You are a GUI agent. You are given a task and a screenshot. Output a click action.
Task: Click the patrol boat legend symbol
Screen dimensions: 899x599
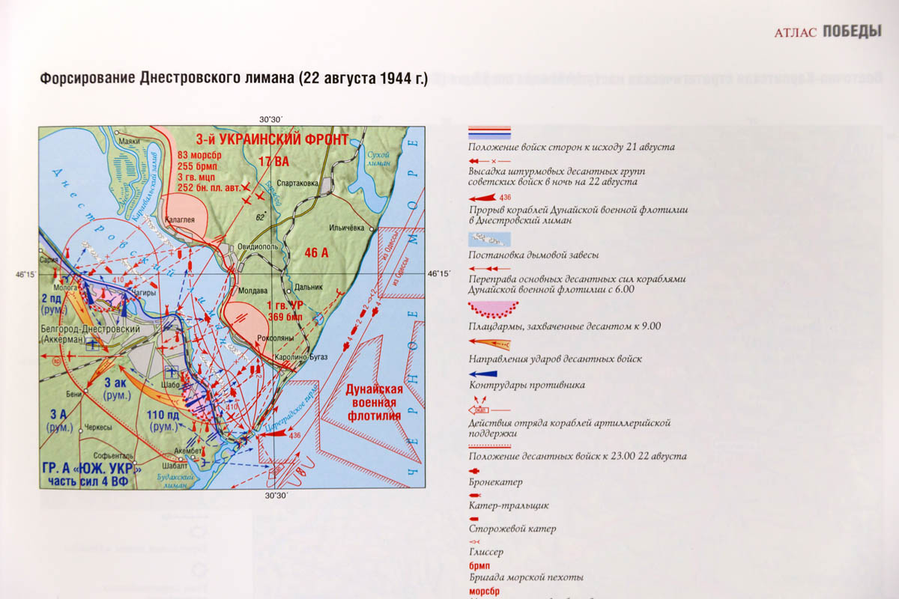[x=475, y=518]
